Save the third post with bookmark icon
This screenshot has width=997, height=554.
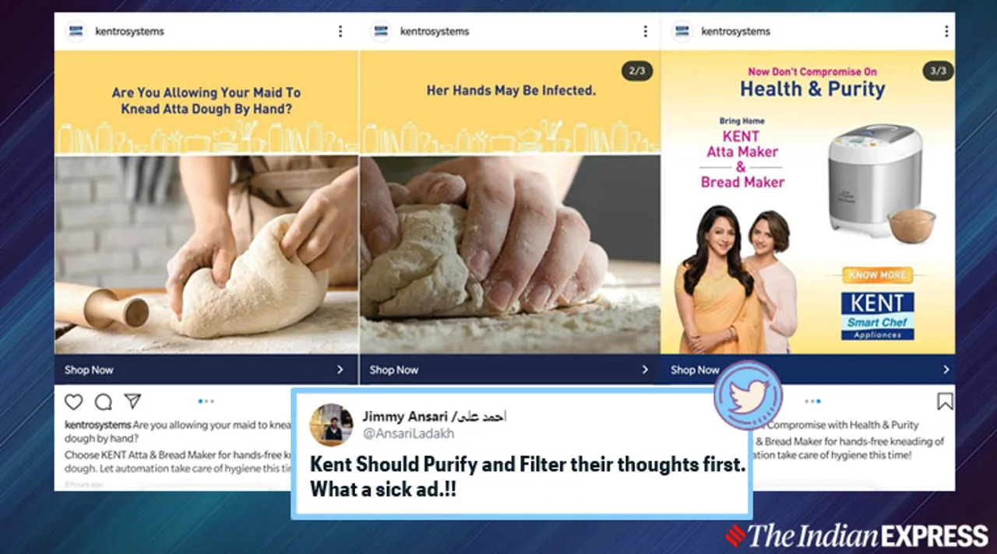tap(944, 401)
